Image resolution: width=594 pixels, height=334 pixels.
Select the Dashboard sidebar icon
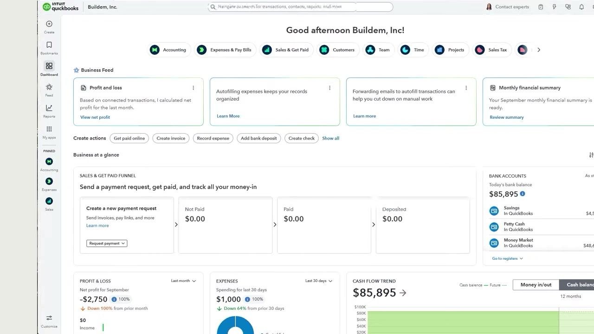tap(49, 66)
